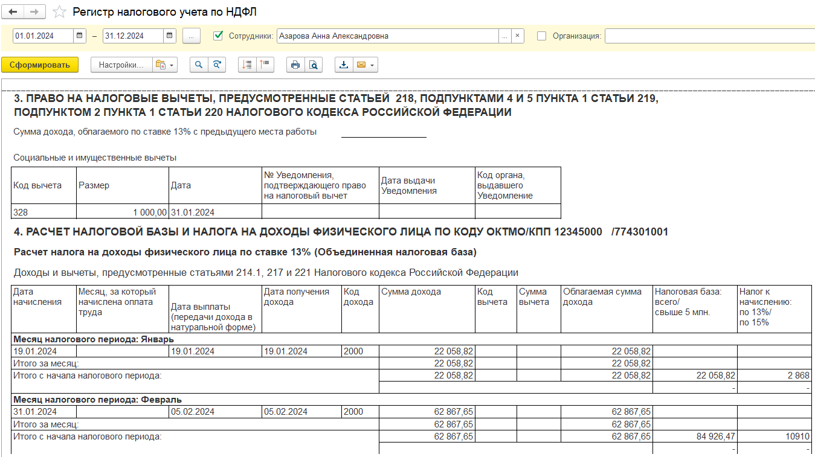The height and width of the screenshot is (457, 815).
Task: Click the Сотрудники field with Азарова Анна Александровна
Action: click(x=388, y=36)
